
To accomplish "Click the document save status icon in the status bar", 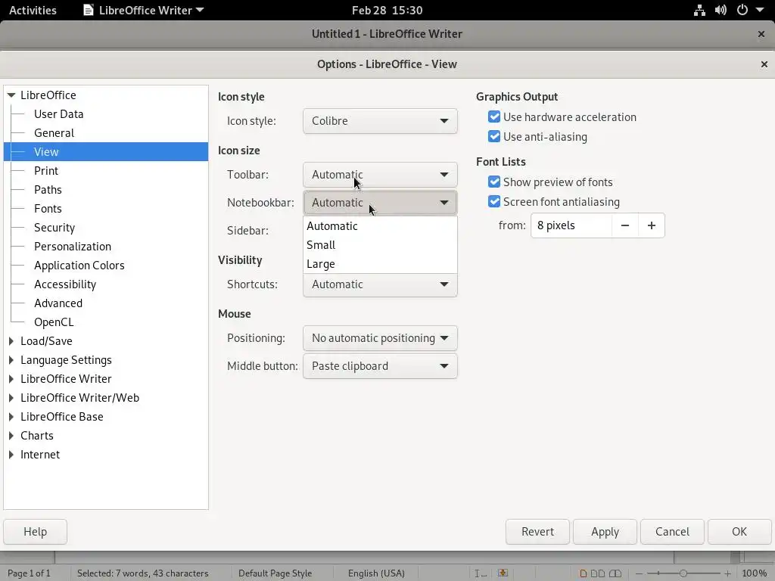I will click(503, 573).
